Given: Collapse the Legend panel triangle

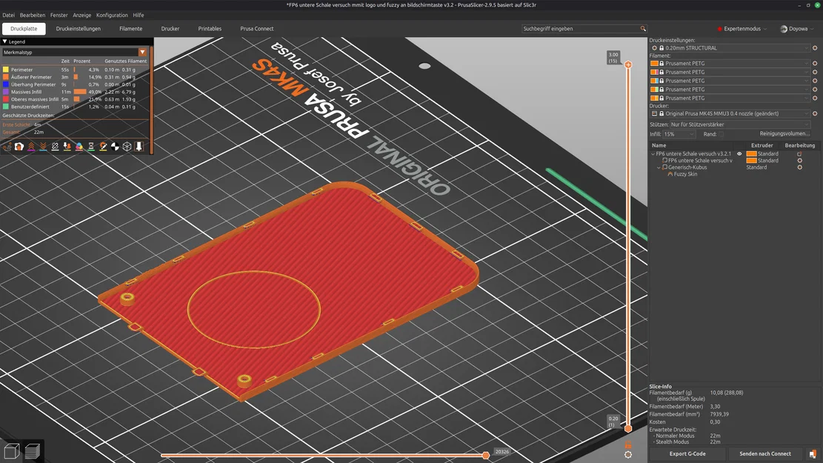Looking at the screenshot, I should pyautogui.click(x=4, y=41).
